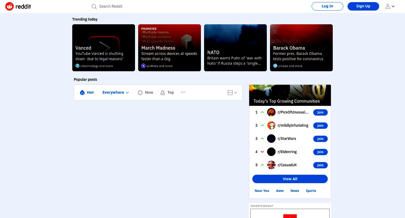Click the Top sort chart icon
This screenshot has height=218, width=405.
point(163,92)
